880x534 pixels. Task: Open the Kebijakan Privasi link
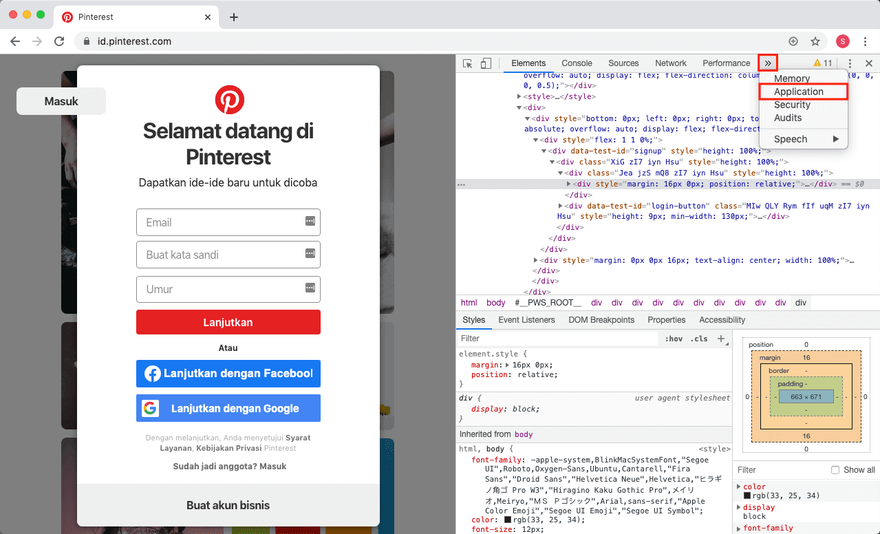(228, 448)
